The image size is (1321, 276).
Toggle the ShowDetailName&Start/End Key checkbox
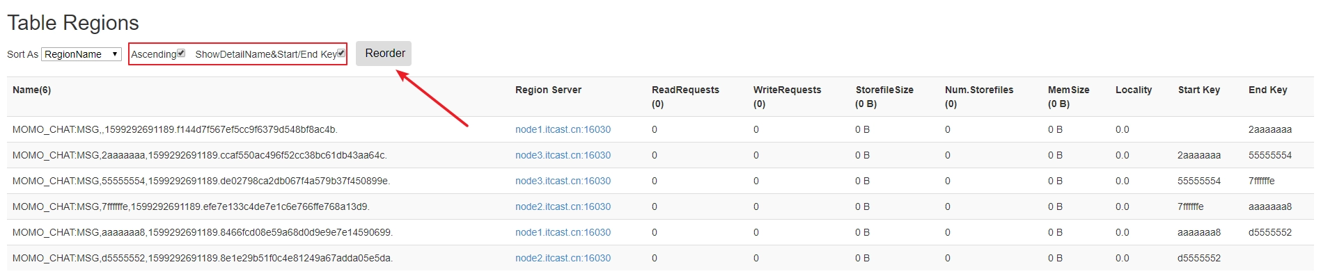coord(341,53)
